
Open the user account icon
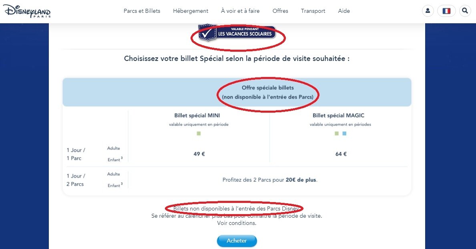click(x=428, y=11)
